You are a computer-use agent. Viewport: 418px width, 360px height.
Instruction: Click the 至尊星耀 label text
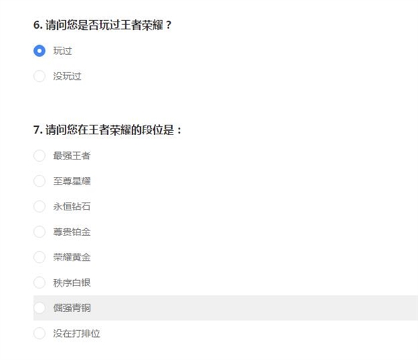[x=71, y=181]
